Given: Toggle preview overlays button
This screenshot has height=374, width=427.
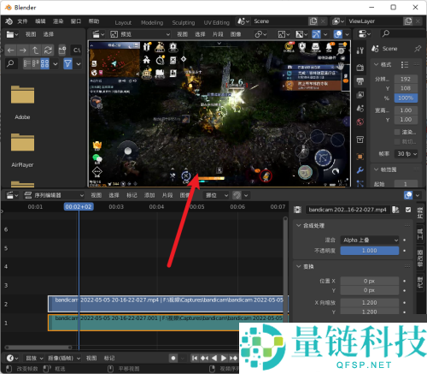Looking at the screenshot, I should [x=338, y=34].
